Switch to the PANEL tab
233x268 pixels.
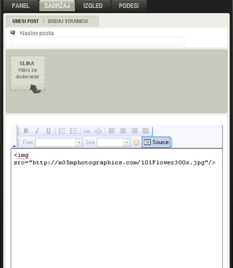pyautogui.click(x=21, y=6)
